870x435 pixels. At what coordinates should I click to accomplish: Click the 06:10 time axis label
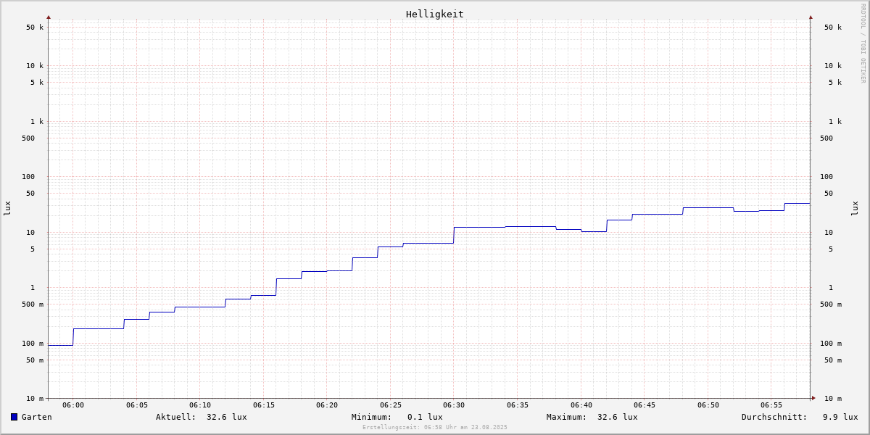pyautogui.click(x=200, y=405)
